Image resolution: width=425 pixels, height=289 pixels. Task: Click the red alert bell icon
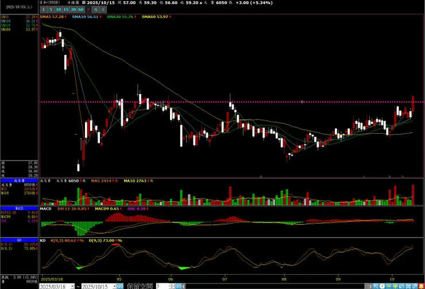[x=421, y=286]
